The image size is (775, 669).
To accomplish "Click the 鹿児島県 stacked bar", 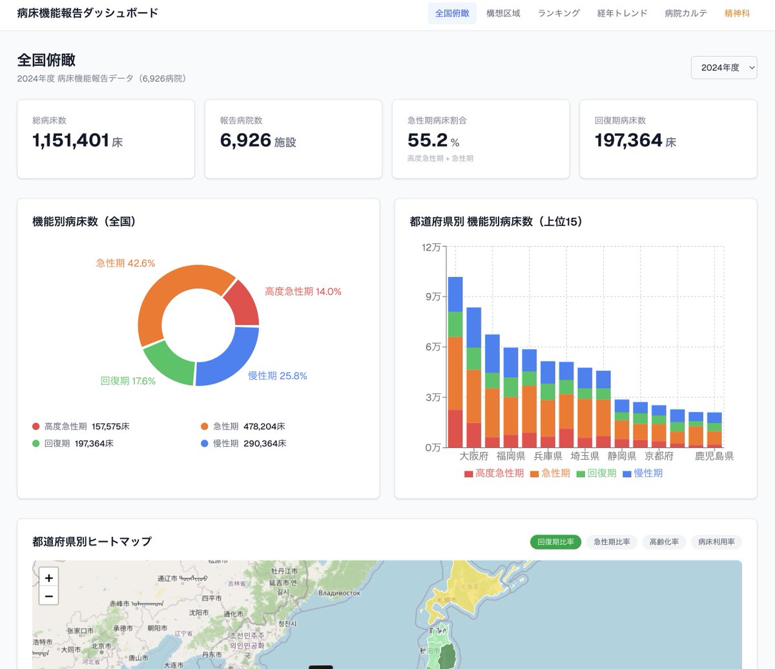I will pos(714,429).
